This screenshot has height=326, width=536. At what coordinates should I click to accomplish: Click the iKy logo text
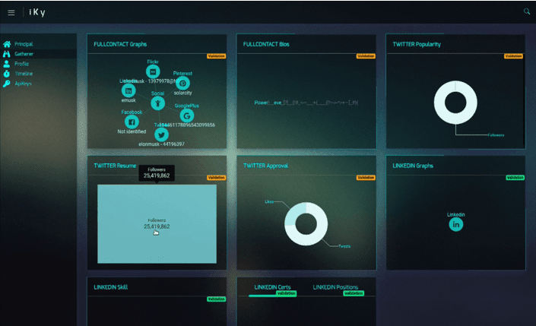(x=37, y=12)
